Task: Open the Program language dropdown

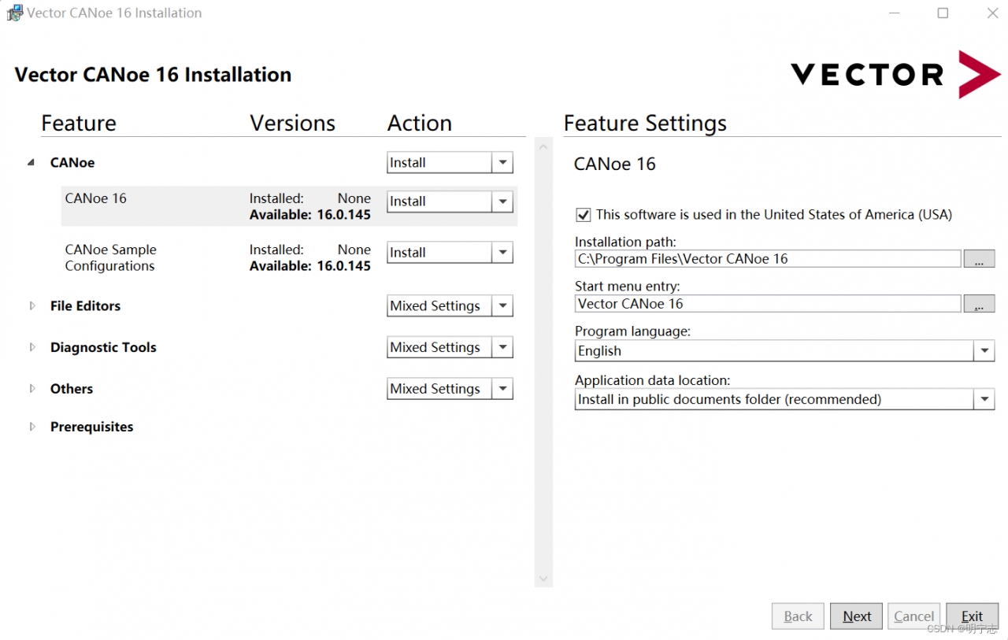Action: (x=984, y=351)
